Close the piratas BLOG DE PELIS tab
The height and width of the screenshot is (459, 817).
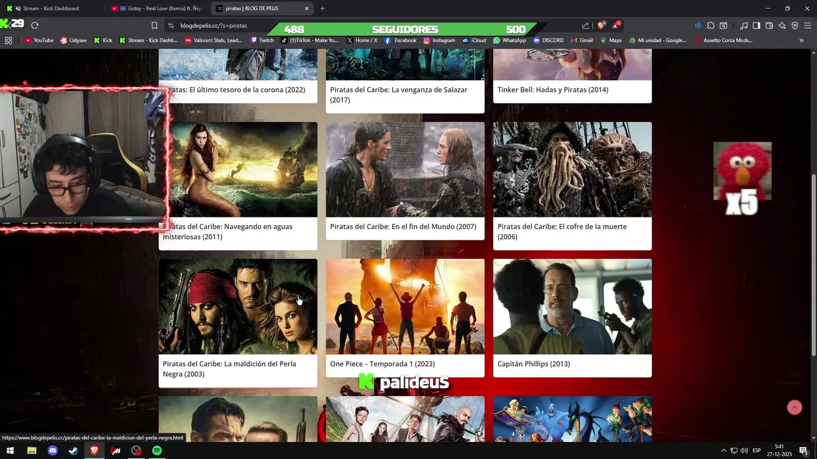pos(306,8)
